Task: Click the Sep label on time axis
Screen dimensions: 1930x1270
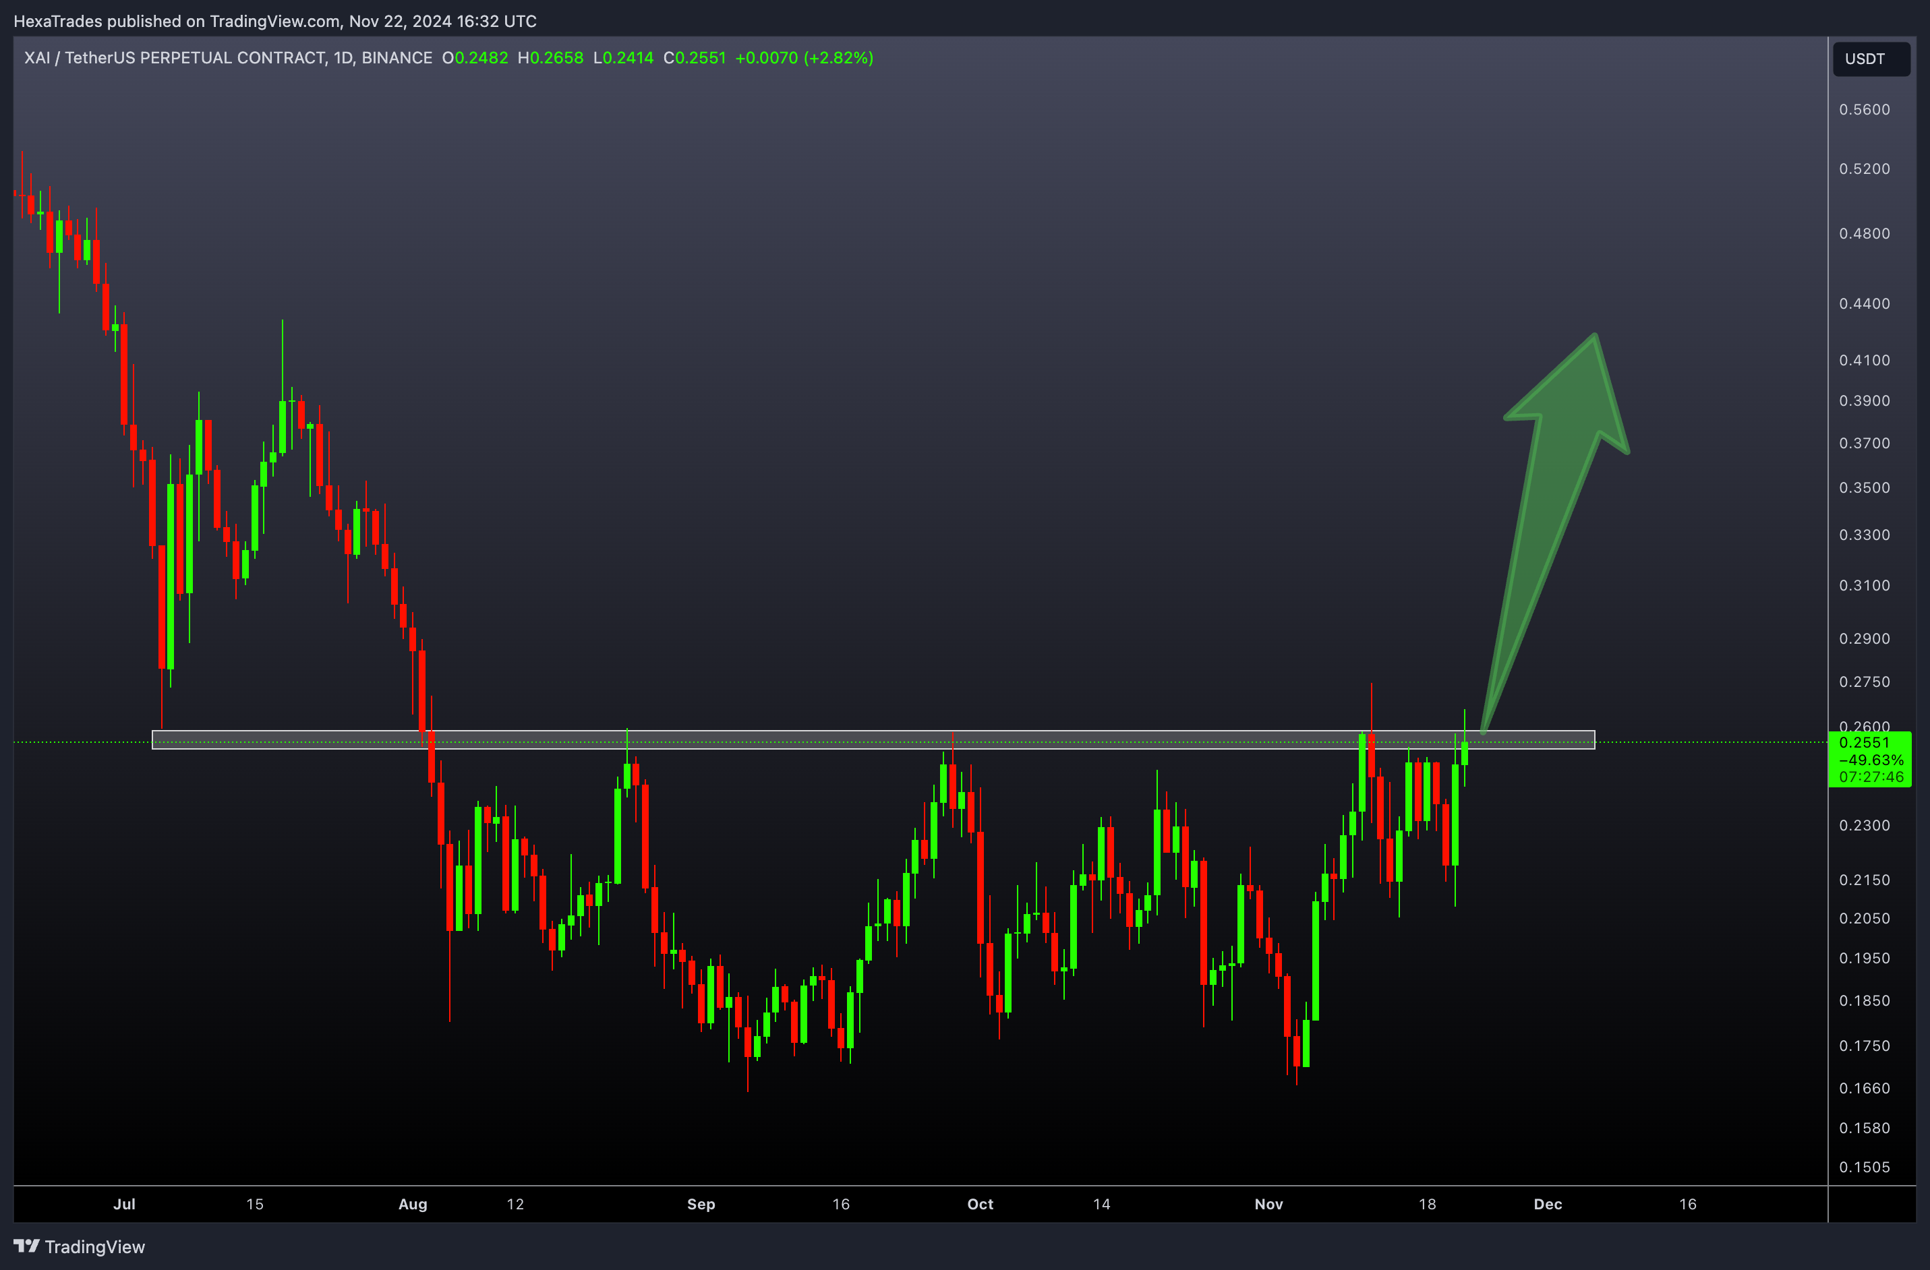Action: click(701, 1205)
